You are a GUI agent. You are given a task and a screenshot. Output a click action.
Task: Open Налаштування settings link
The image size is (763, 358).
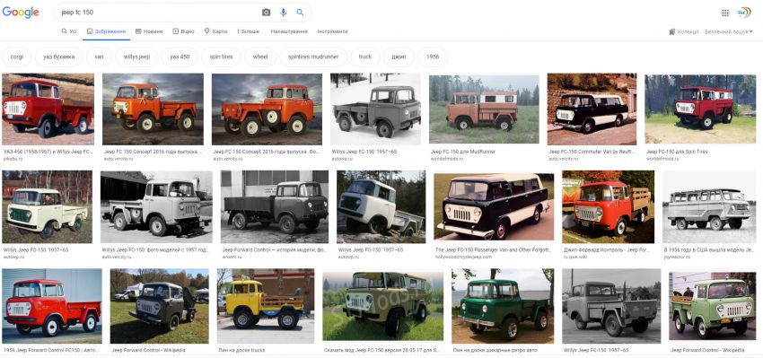289,31
